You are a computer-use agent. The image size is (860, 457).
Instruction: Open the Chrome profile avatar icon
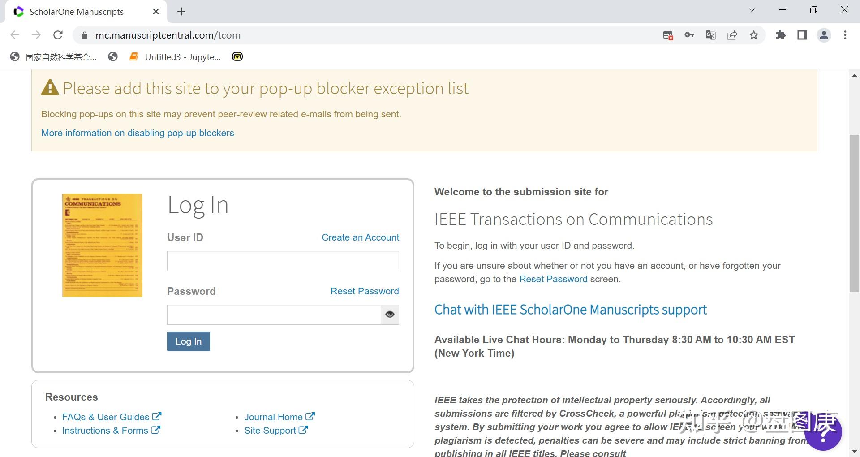tap(824, 35)
